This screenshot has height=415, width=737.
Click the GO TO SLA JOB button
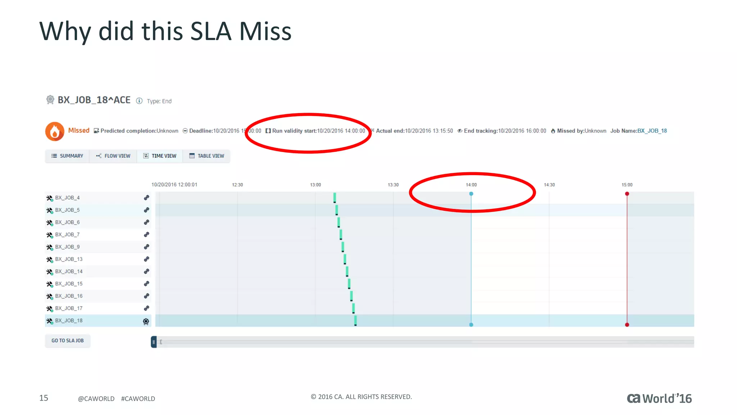[x=68, y=341]
